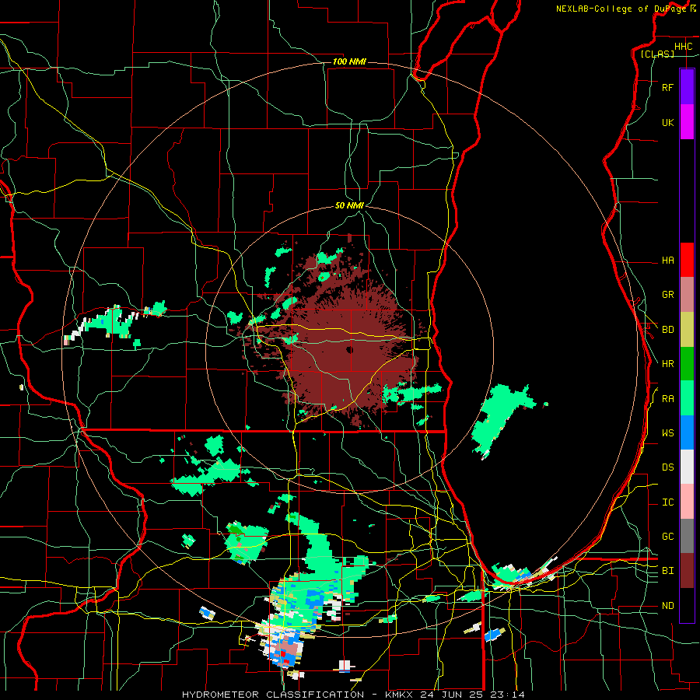Click the 100 NMI range ring label

coord(349,61)
